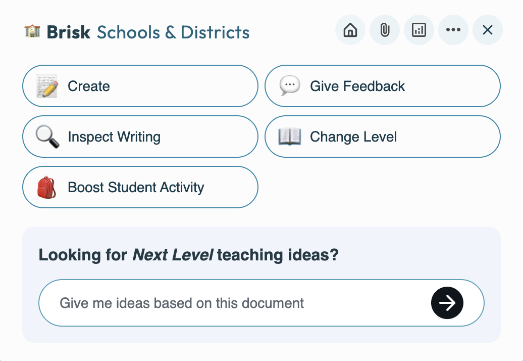Click the paperclip attachment icon
This screenshot has height=361, width=523.
(x=385, y=30)
